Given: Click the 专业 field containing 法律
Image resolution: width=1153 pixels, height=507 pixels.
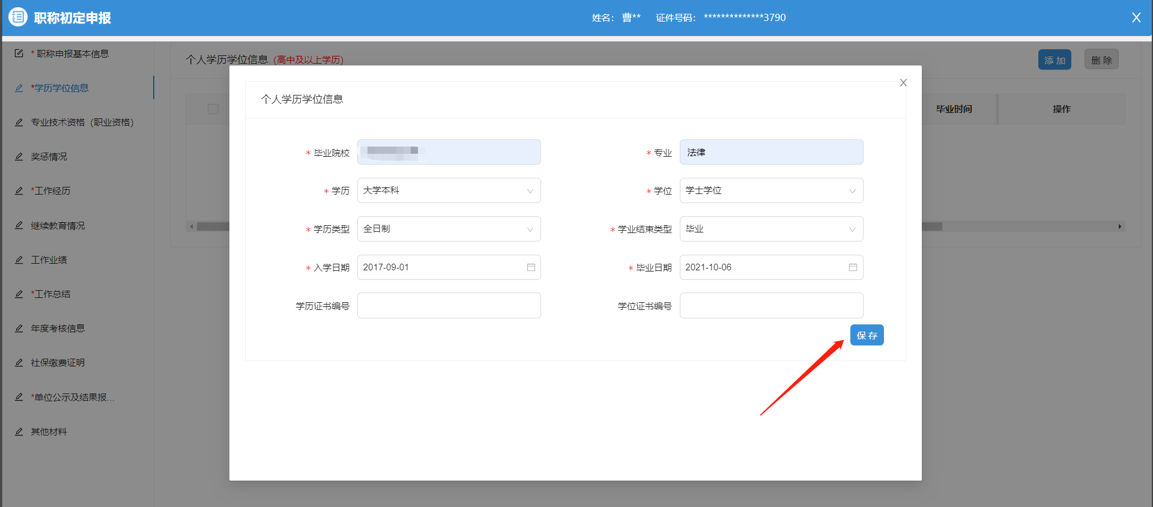Looking at the screenshot, I should pyautogui.click(x=771, y=152).
